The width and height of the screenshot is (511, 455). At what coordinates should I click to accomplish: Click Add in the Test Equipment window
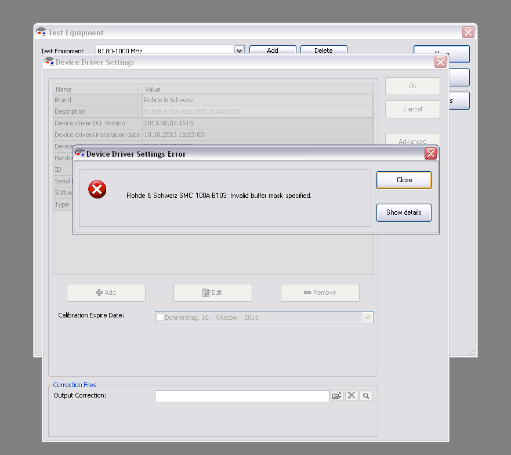coord(273,49)
